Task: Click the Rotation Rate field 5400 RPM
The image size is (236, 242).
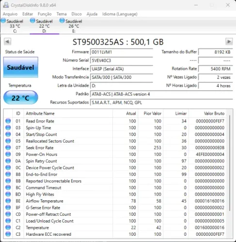Action: click(216, 69)
